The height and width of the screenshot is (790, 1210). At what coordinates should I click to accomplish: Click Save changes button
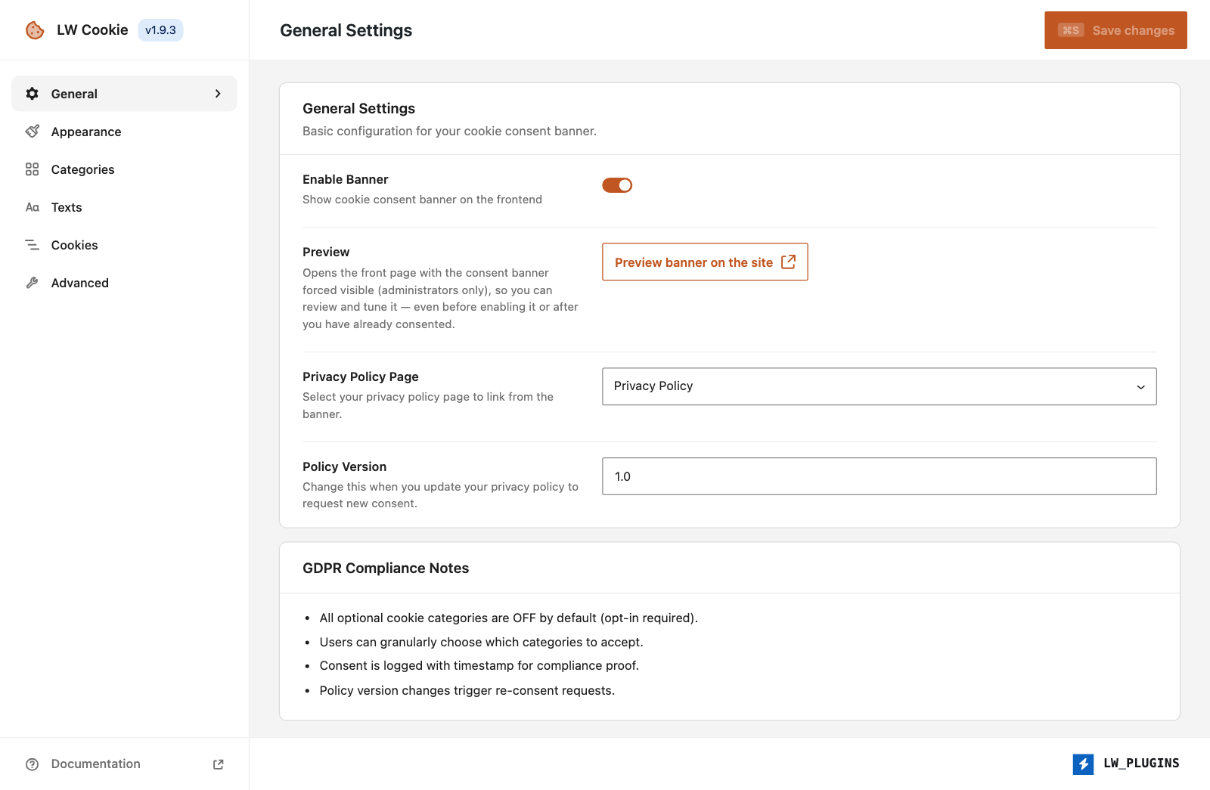pos(1115,30)
